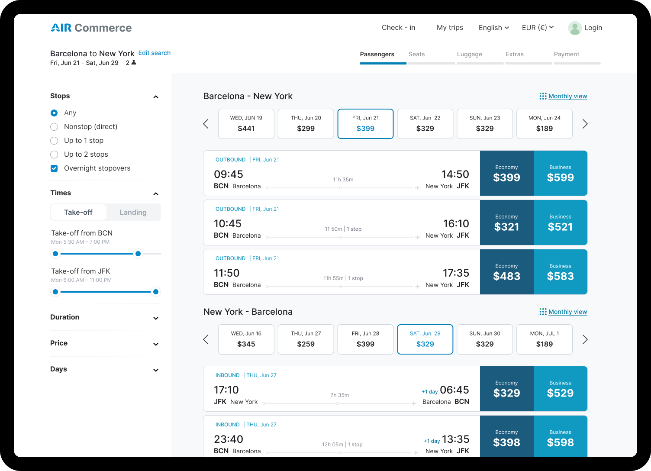Show previous outbound dates with left arrow
Viewport: 651px width, 471px height.
(206, 124)
